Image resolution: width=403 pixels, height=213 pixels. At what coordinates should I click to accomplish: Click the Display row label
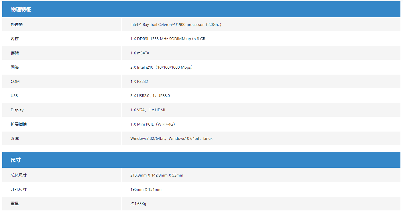(x=17, y=110)
